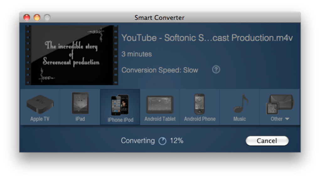The image size is (320, 179).
Task: Pick the Android Tablet preset
Action: tap(160, 107)
